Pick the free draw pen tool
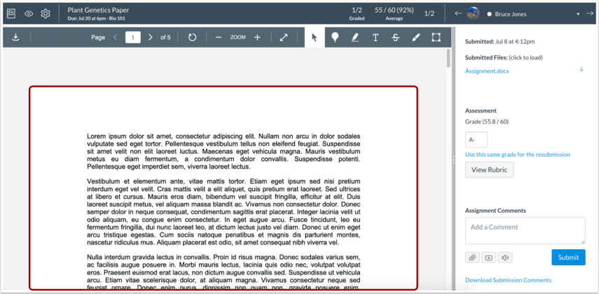This screenshot has width=599, height=294. click(x=416, y=37)
